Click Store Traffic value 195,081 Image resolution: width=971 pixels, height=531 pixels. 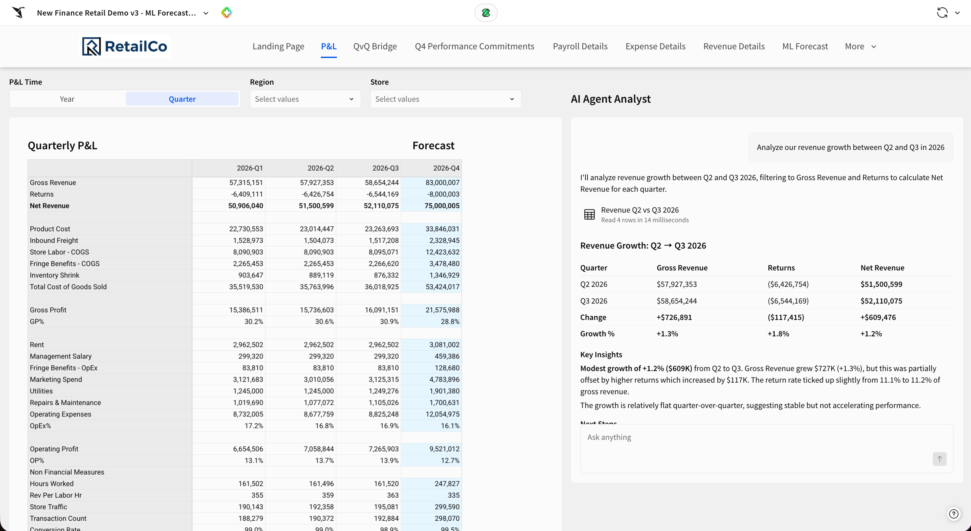click(386, 507)
